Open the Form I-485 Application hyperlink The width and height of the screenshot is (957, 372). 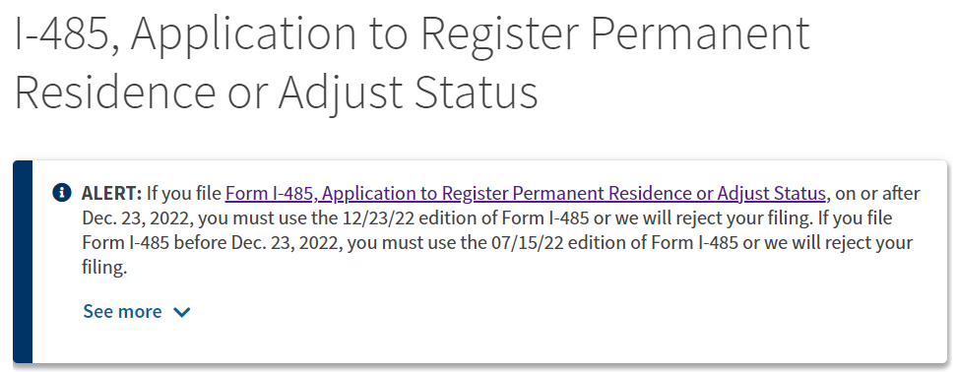coord(526,194)
